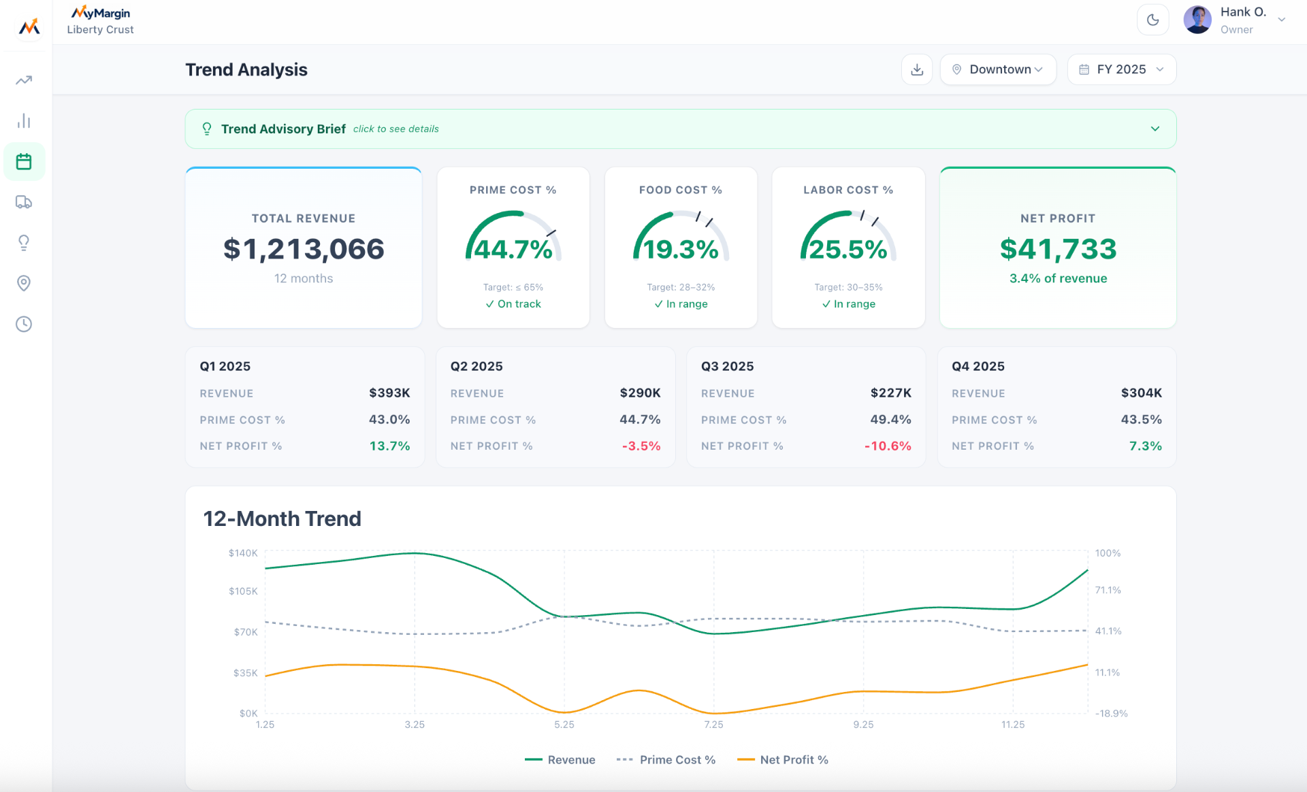Click the lightbulb icon in Trend Advisory Brief
1307x792 pixels.
pyautogui.click(x=207, y=129)
